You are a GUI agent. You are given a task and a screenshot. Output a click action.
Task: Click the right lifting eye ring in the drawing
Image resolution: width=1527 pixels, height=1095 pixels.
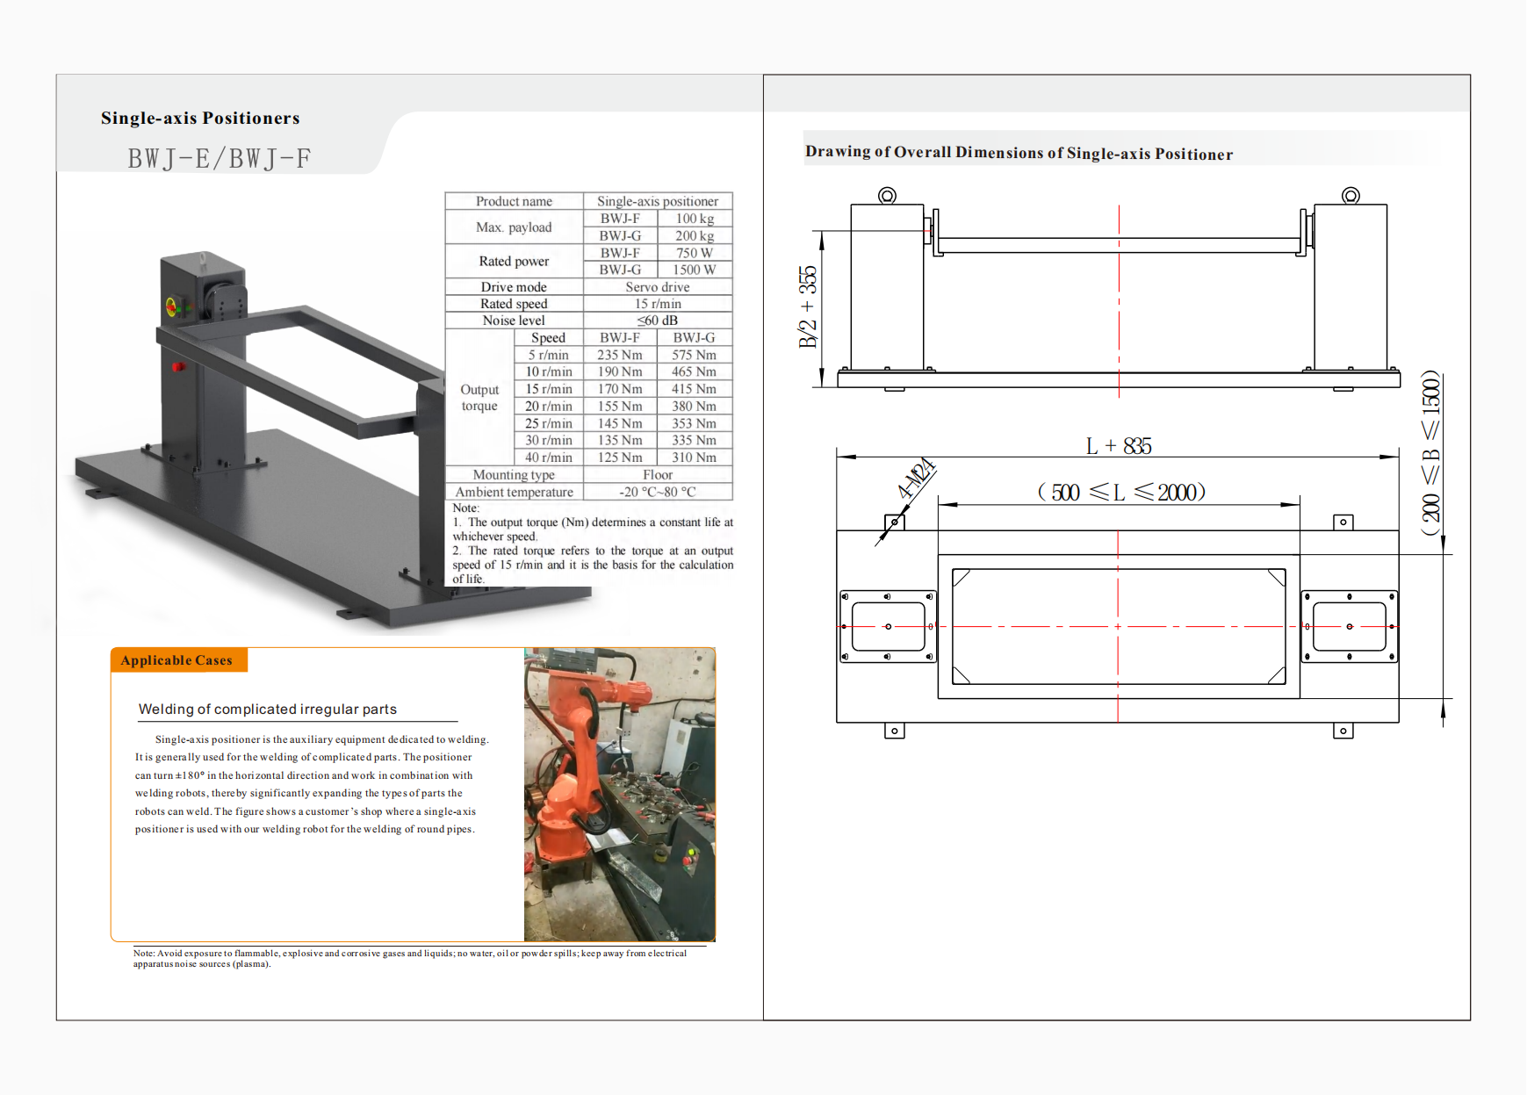1351,195
